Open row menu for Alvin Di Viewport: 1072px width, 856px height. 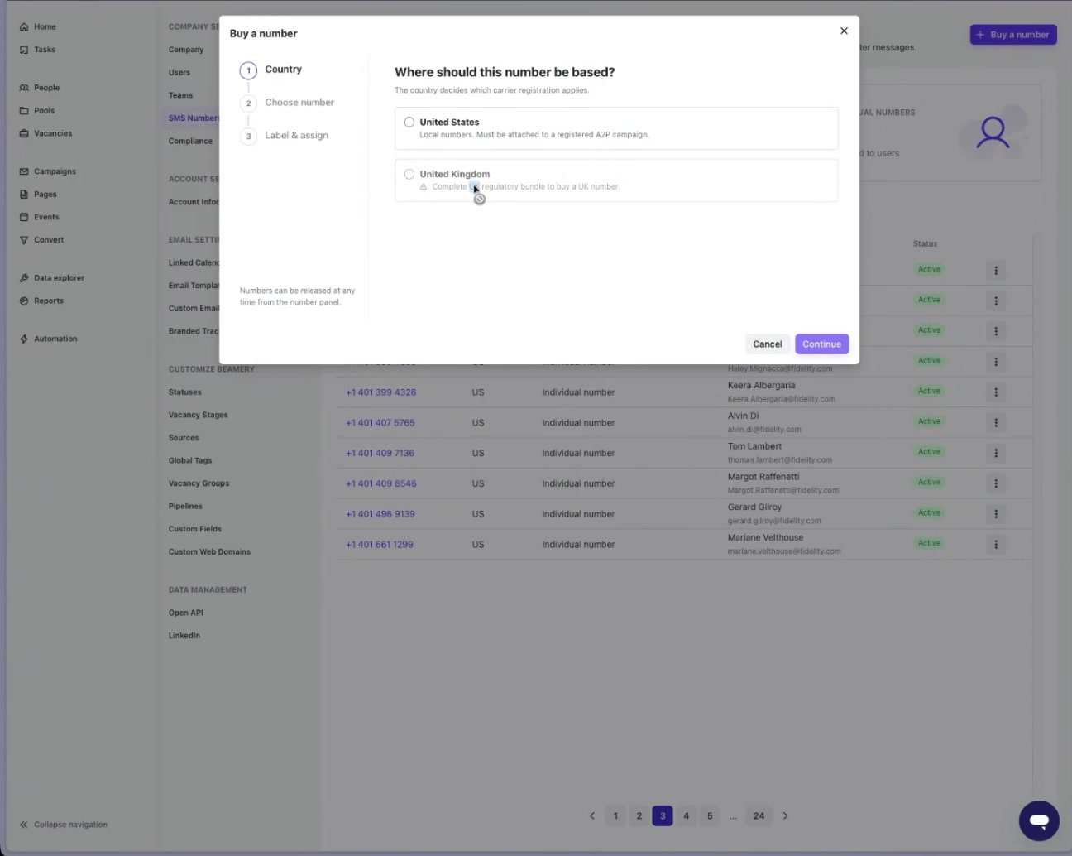click(x=996, y=423)
